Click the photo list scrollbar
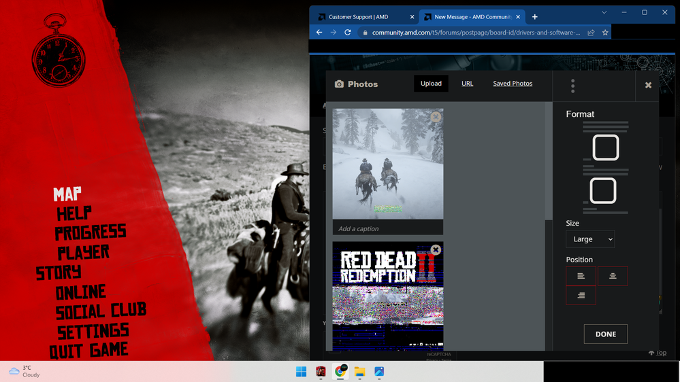Viewport: 680px width, 382px height. pyautogui.click(x=549, y=161)
